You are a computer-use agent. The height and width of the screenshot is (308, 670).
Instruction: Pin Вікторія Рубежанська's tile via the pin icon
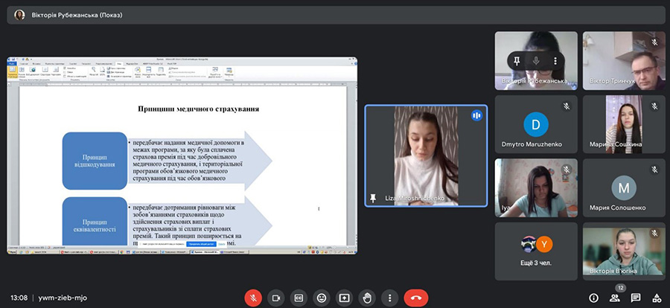517,61
